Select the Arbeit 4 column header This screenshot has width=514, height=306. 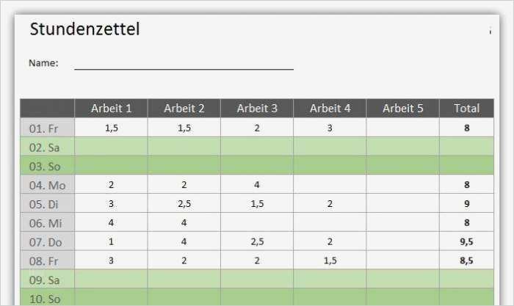(330, 109)
